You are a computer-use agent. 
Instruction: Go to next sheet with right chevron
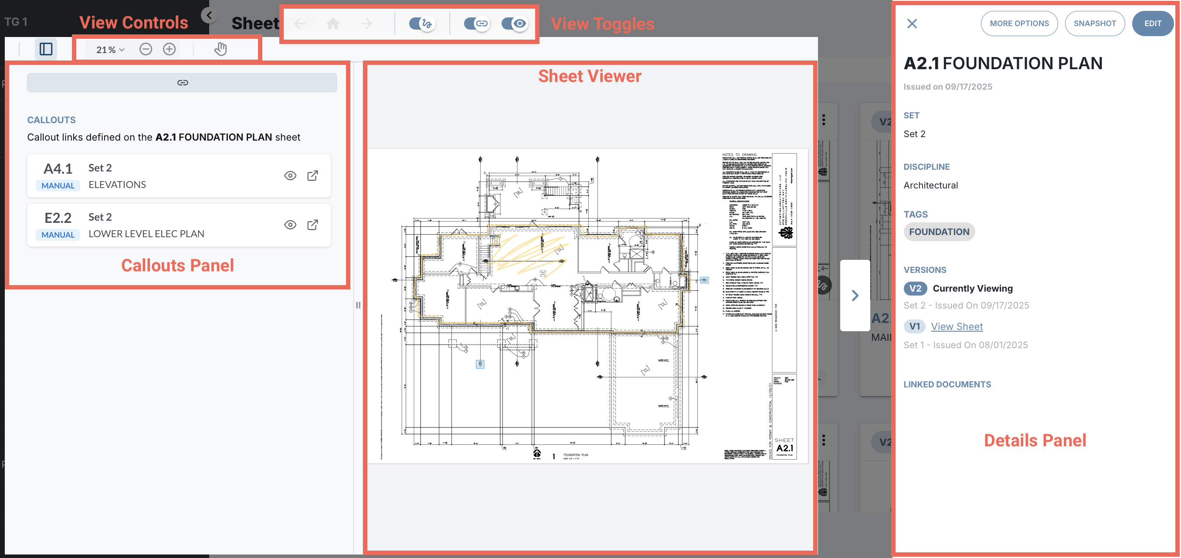pyautogui.click(x=855, y=295)
